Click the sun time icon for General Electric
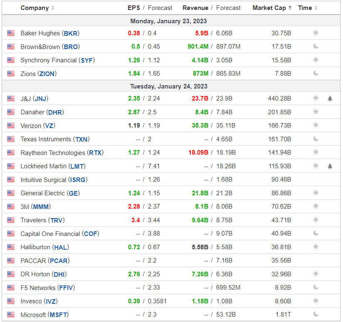Viewport: 343px width, 322px height. tap(316, 193)
